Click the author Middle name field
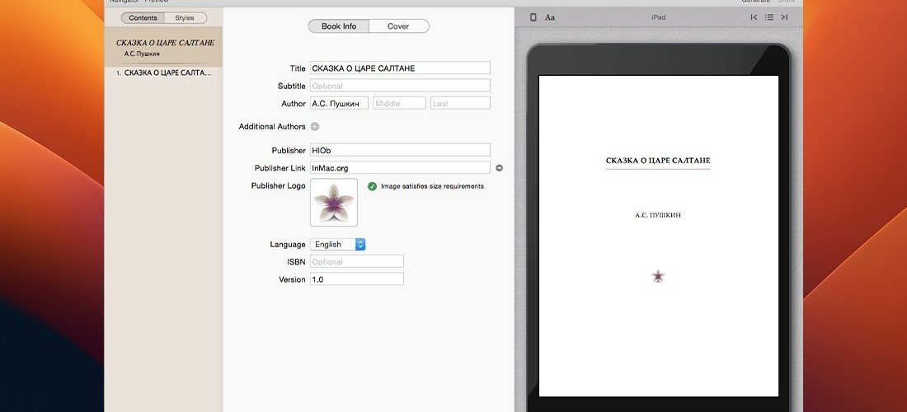Viewport: 907px width, 412px height. click(x=400, y=104)
